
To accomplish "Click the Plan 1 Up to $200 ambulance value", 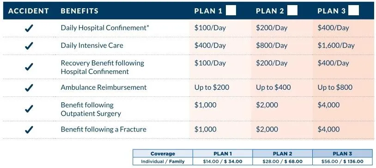I will [x=212, y=87].
